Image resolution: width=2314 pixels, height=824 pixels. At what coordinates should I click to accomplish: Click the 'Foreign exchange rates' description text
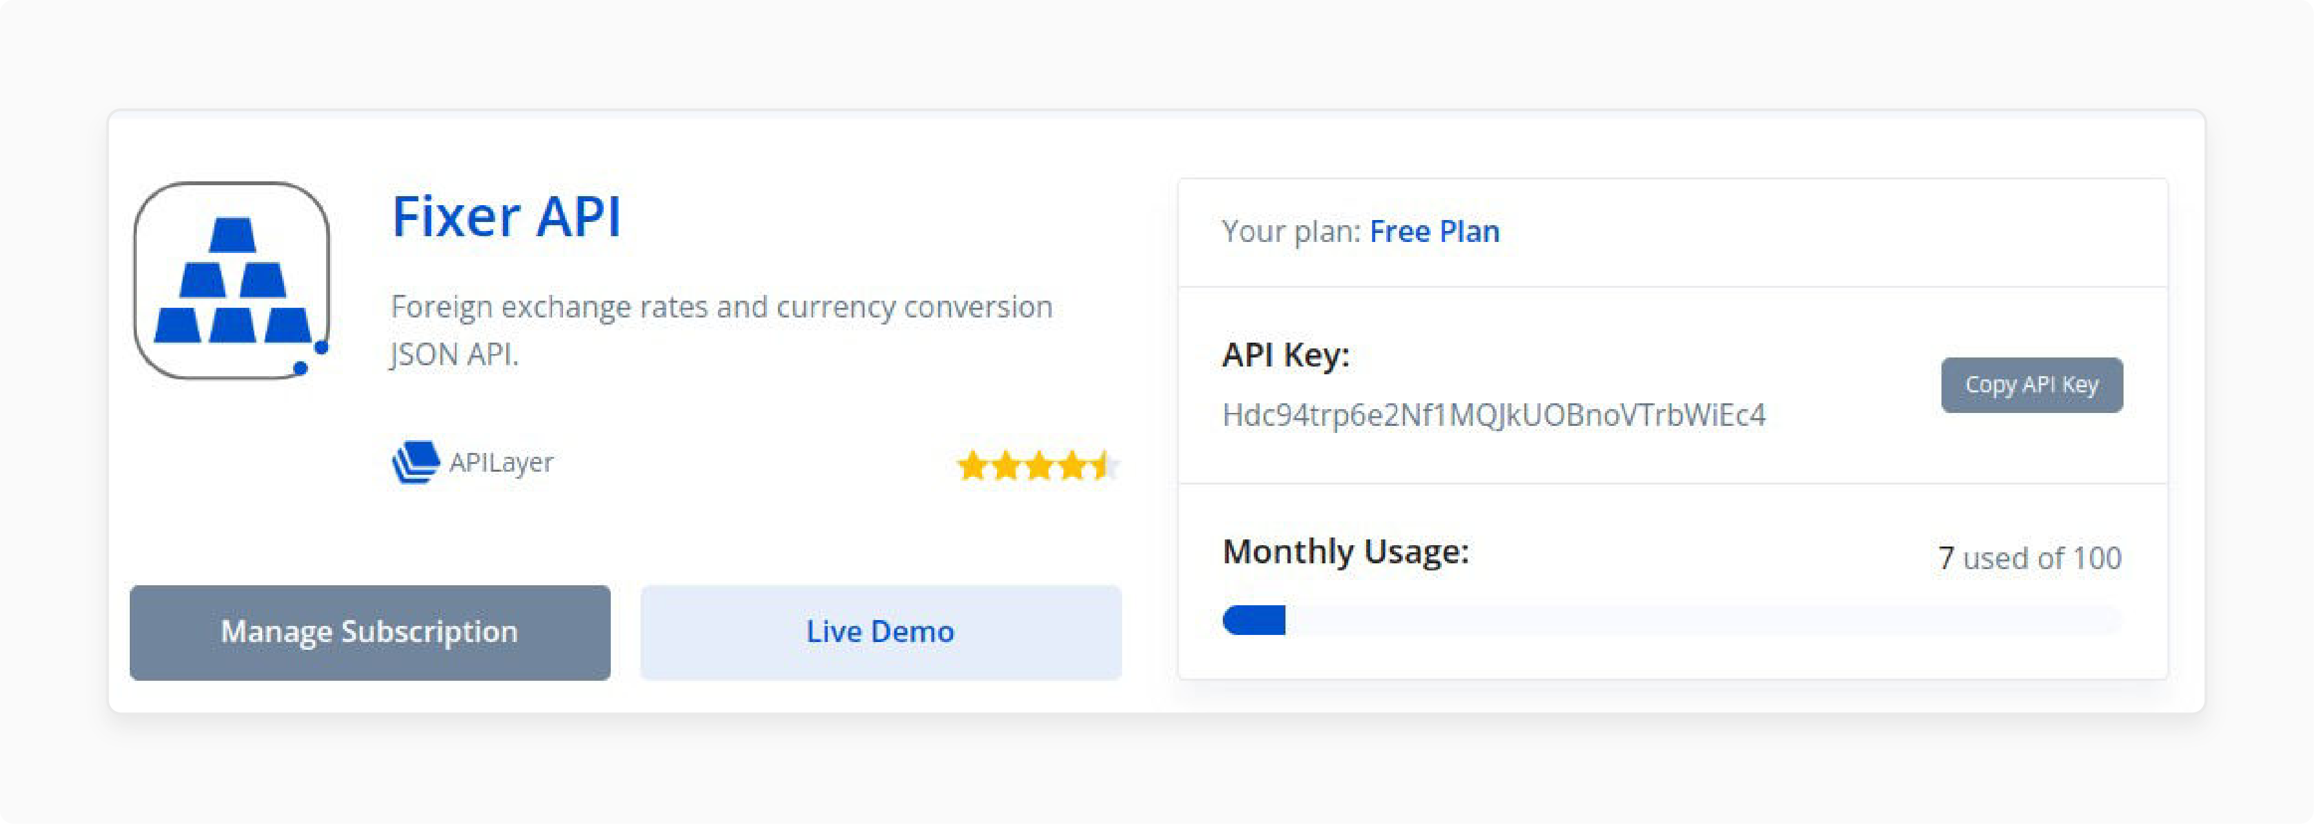tap(721, 330)
